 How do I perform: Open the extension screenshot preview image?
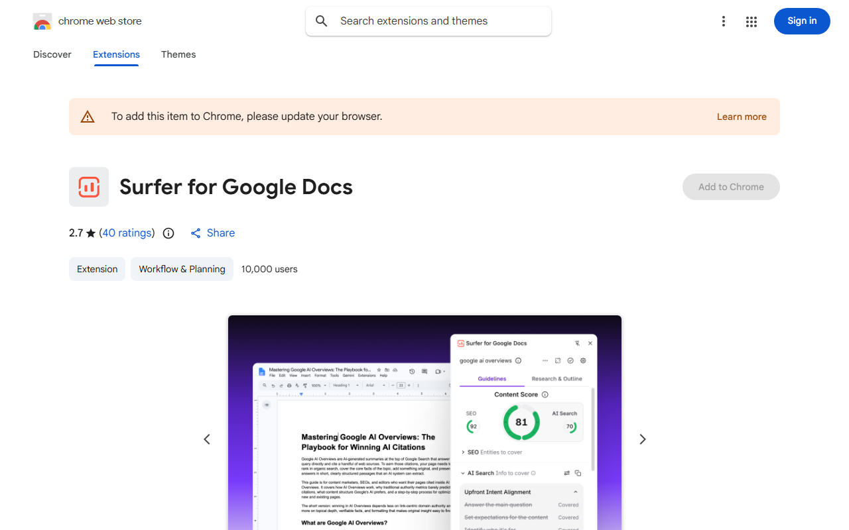click(x=424, y=423)
